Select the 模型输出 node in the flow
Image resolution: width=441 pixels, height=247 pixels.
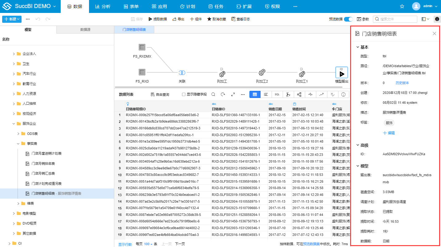coord(342,73)
